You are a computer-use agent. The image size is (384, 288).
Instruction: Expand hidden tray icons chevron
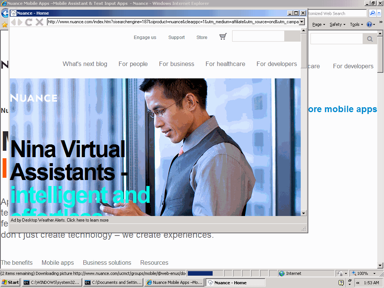358,283
